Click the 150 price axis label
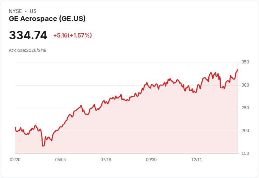259x178 pixels. click(x=245, y=153)
